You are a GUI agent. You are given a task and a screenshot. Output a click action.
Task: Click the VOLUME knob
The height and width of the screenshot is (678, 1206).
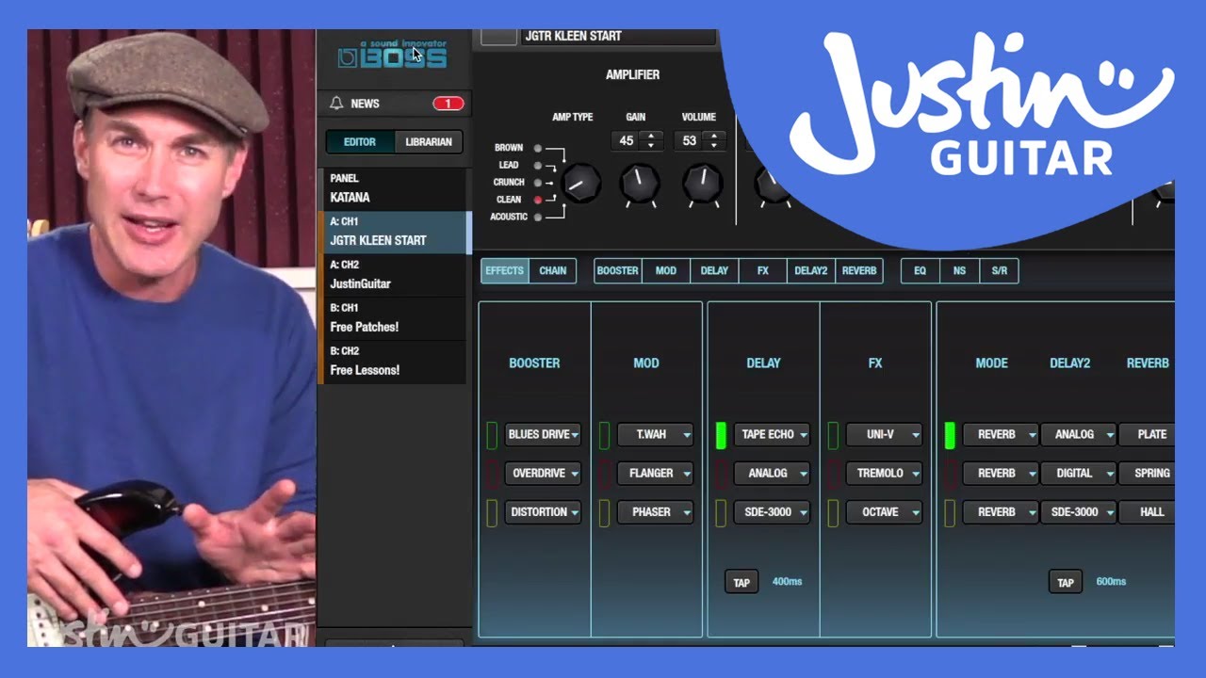(x=702, y=183)
